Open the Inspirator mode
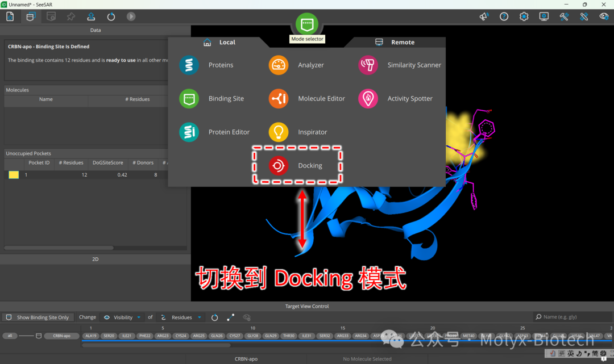The height and width of the screenshot is (364, 614). coord(298,132)
